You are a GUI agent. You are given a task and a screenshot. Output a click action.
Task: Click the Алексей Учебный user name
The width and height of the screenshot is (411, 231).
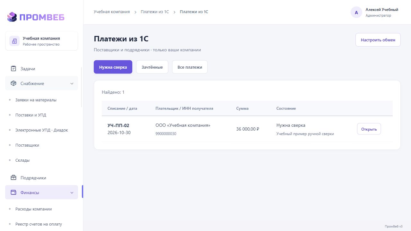tap(382, 10)
